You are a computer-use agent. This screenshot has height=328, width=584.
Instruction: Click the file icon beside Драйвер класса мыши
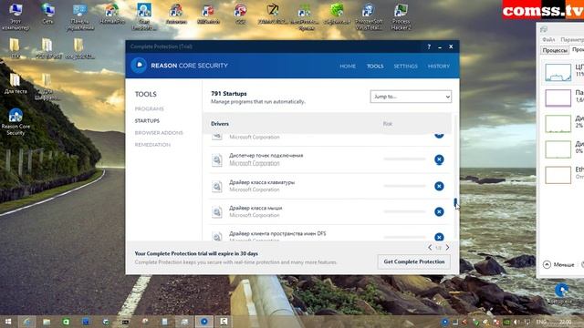[217, 212]
